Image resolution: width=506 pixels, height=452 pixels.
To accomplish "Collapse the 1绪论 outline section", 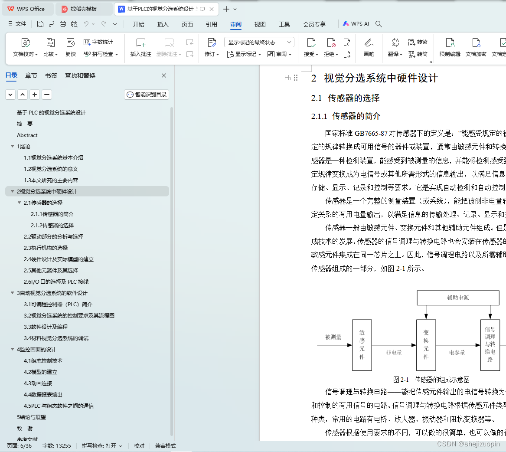I will 12,146.
